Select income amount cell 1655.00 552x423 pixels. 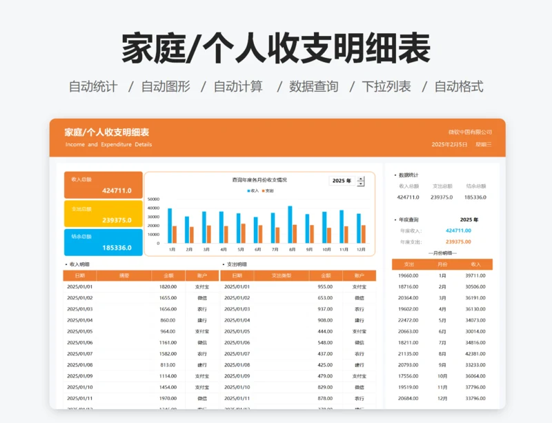tap(168, 298)
